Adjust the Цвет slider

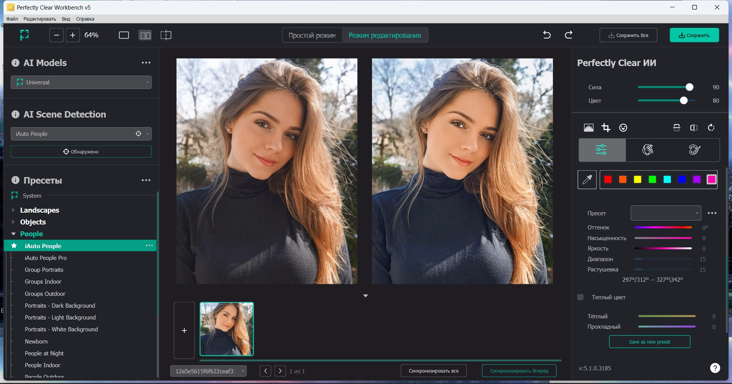click(666, 100)
